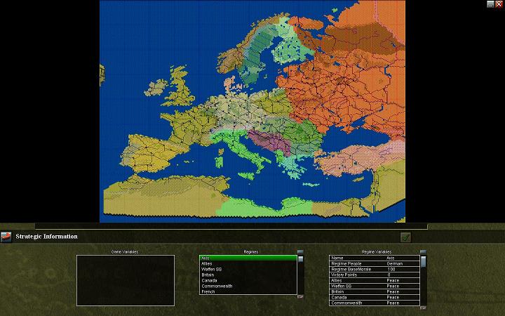The width and height of the screenshot is (505, 316).
Task: Select French in the Regimes list
Action: pos(248,291)
